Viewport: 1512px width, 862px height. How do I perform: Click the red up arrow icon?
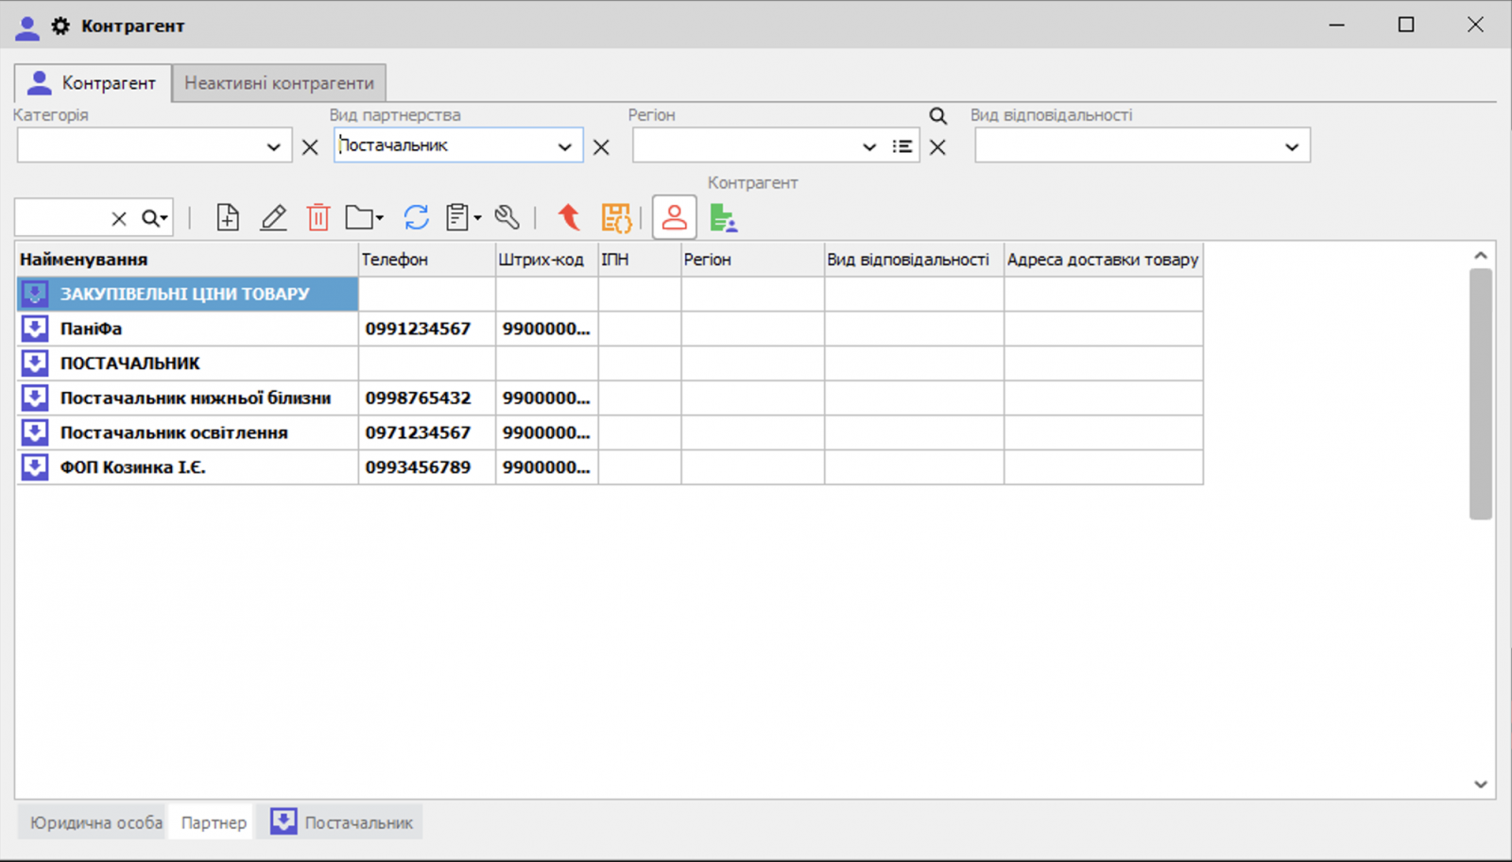pyautogui.click(x=569, y=218)
